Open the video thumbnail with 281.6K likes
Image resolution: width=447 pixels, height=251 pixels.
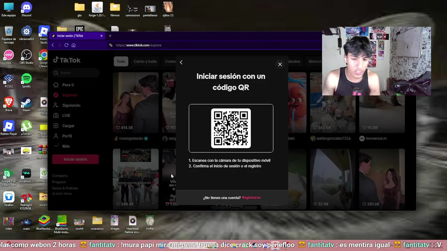pos(382,179)
